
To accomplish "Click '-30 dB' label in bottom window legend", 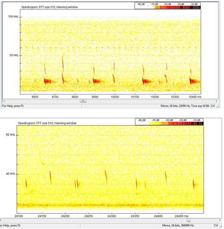I will 183,120.
